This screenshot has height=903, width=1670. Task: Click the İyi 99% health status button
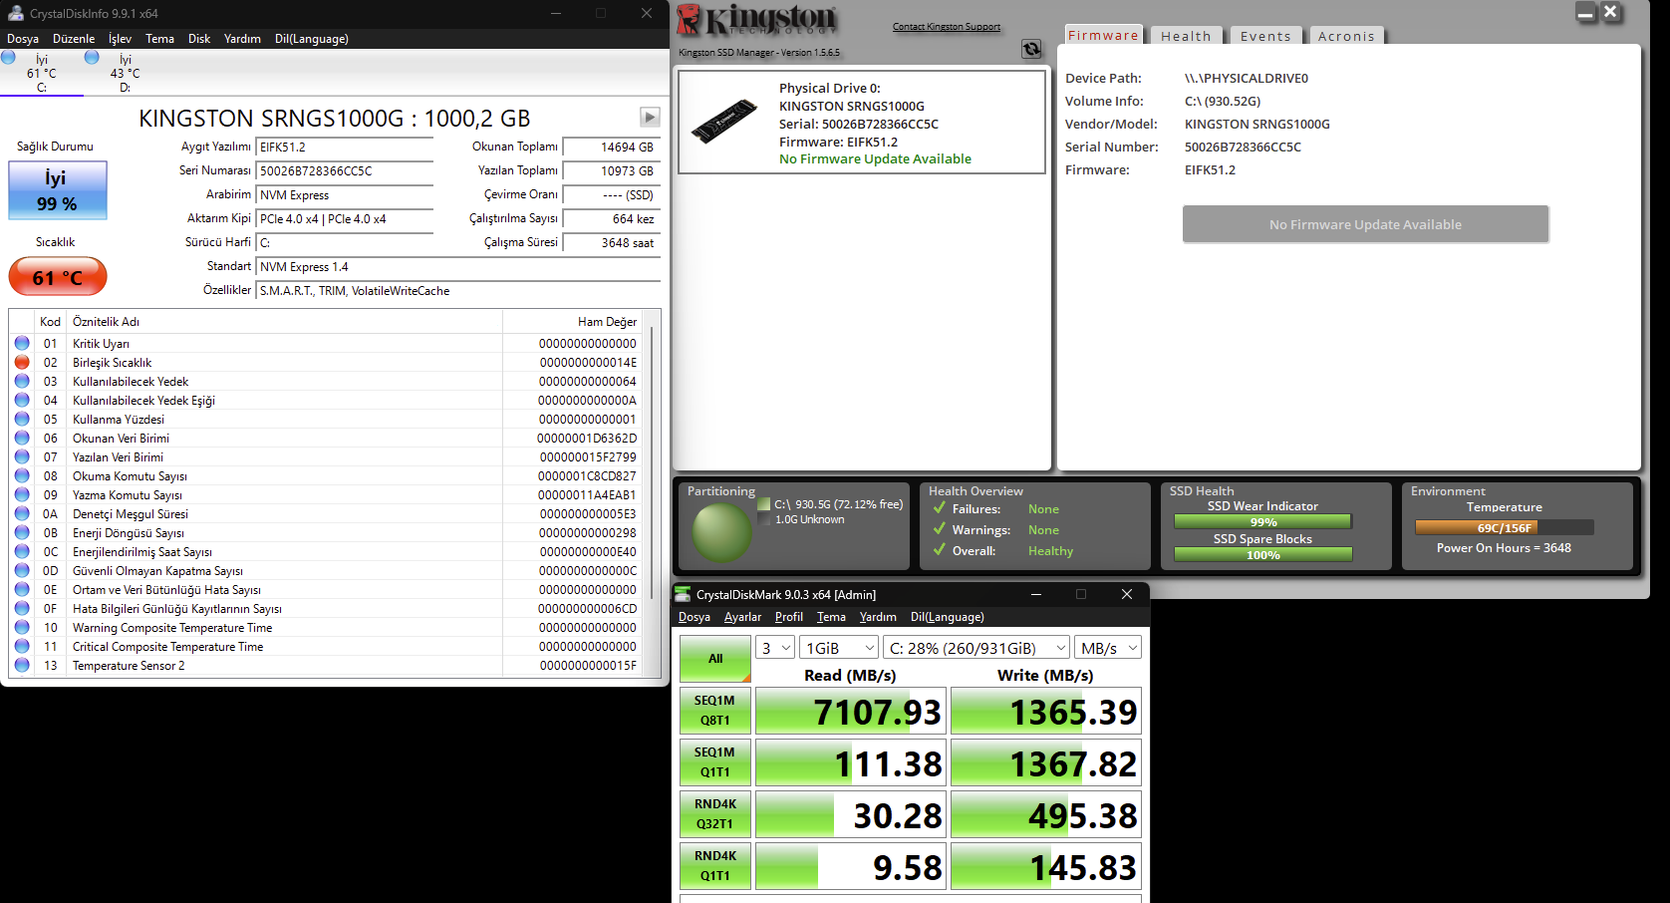pyautogui.click(x=58, y=190)
